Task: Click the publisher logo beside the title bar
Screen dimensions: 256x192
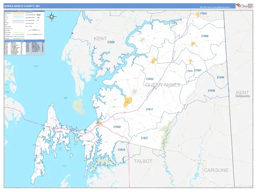Action: (x=242, y=6)
